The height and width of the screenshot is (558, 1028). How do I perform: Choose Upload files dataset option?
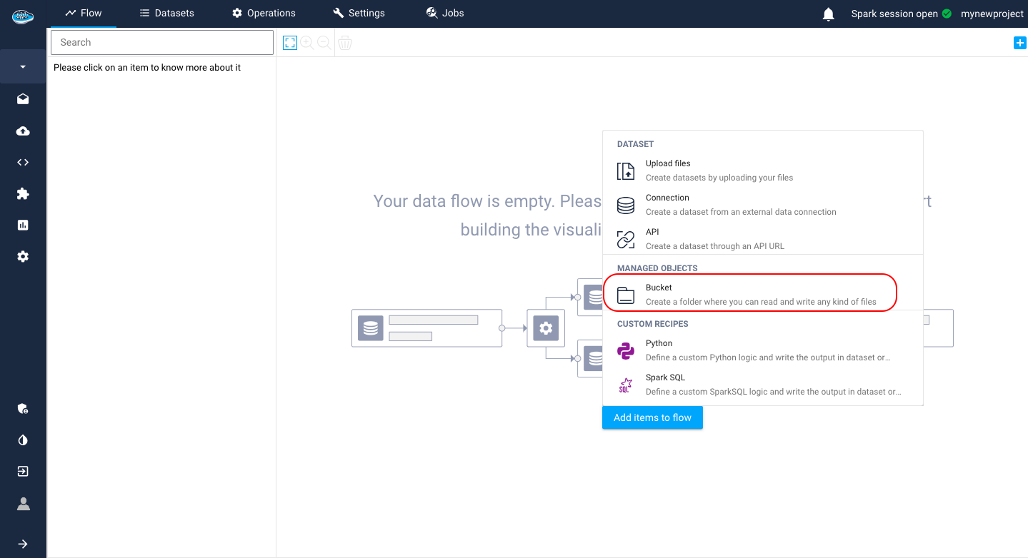click(x=719, y=170)
